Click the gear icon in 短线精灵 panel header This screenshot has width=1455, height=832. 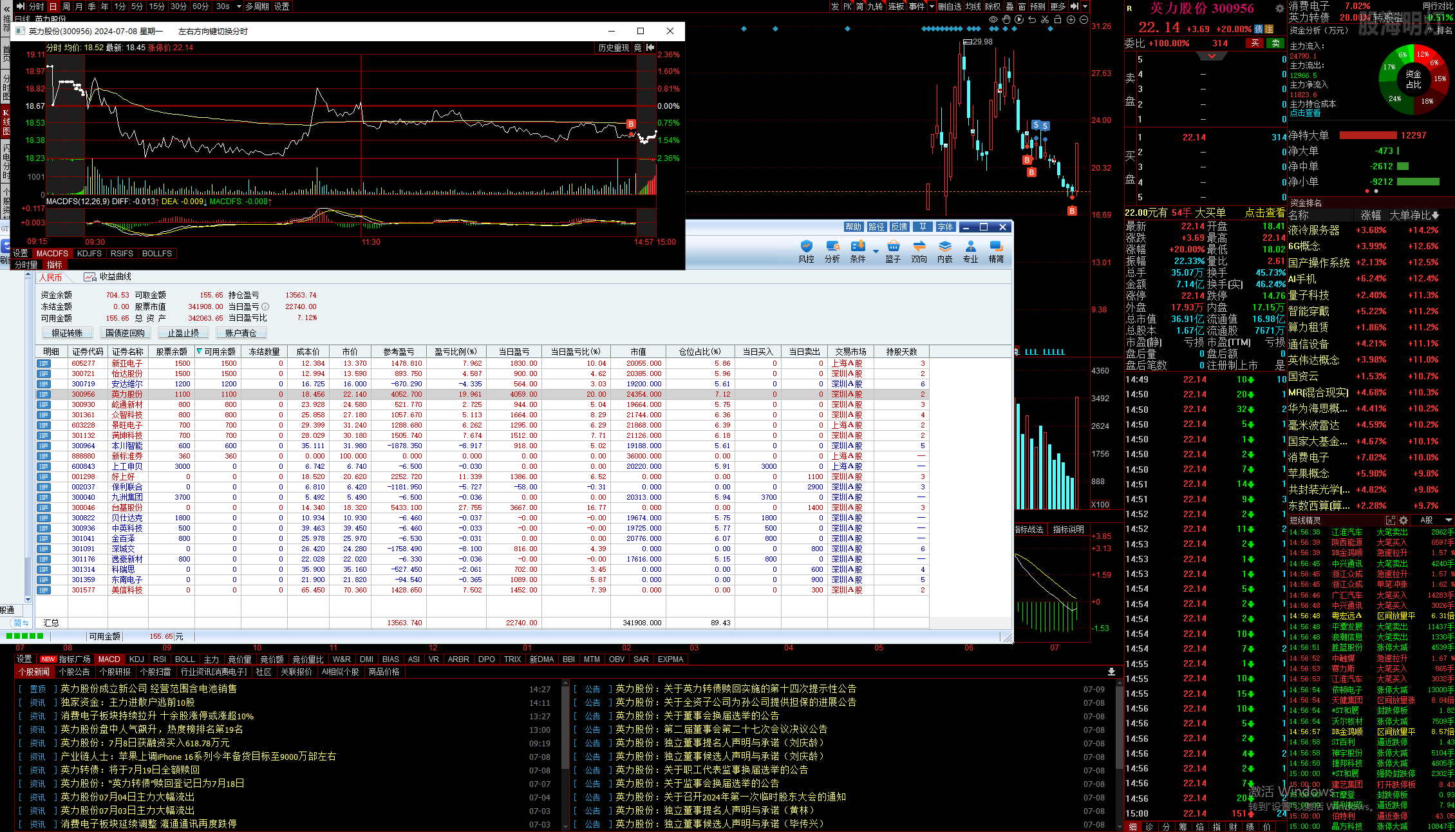1404,520
